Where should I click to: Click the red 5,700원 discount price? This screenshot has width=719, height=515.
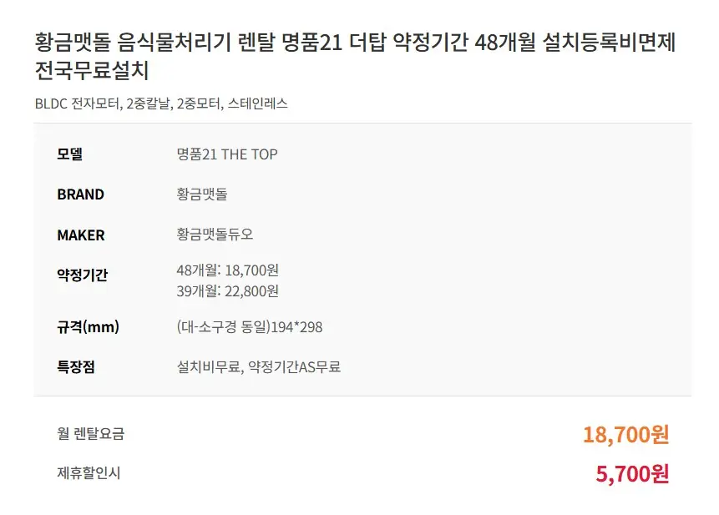click(632, 474)
